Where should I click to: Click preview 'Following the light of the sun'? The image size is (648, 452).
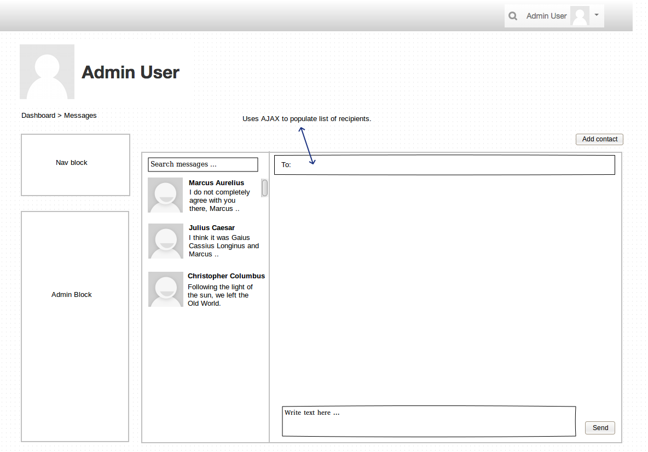(220, 295)
